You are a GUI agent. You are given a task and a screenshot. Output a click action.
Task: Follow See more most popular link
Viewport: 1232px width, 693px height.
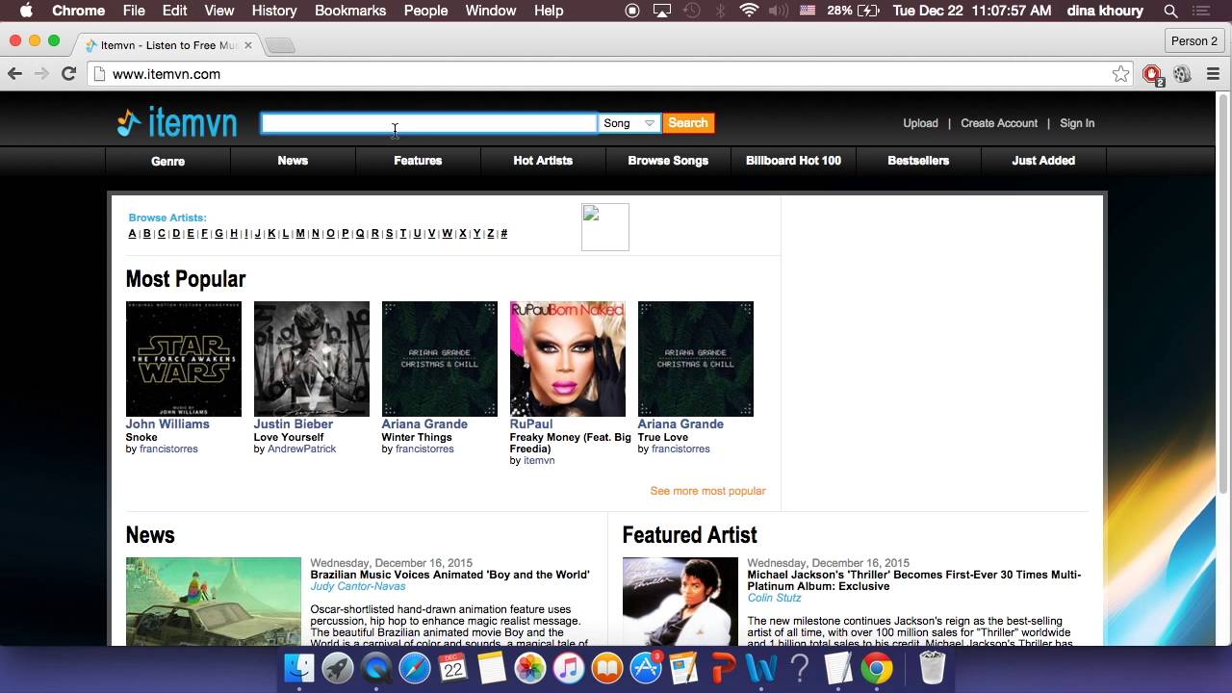pyautogui.click(x=707, y=491)
